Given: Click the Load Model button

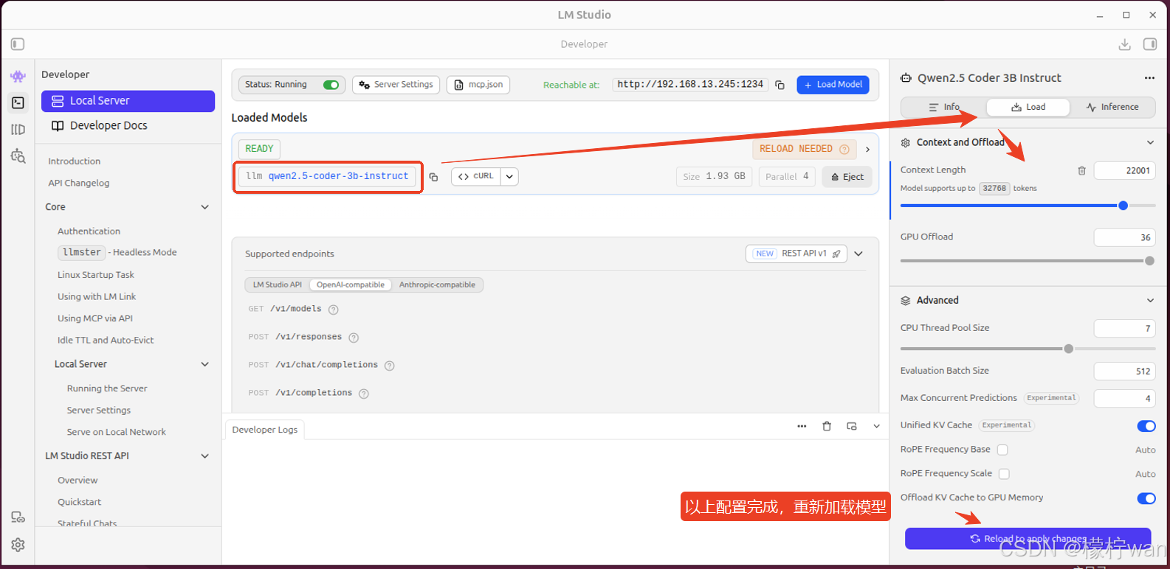Looking at the screenshot, I should tap(833, 85).
